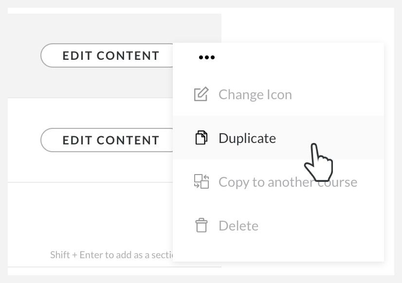This screenshot has width=402, height=283.
Task: Select the Change Icon menu entry
Action: click(x=255, y=94)
